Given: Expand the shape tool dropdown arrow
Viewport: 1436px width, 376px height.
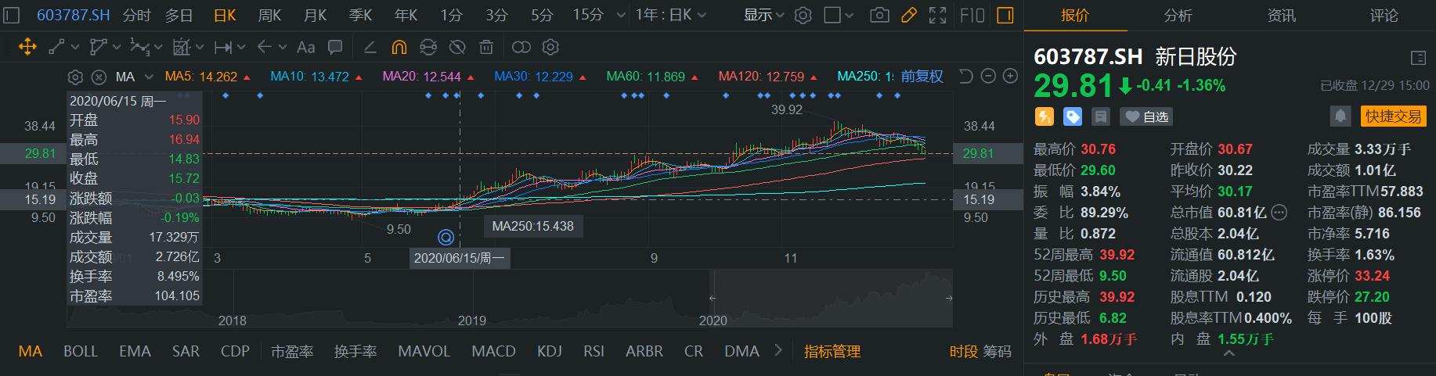Looking at the screenshot, I should pyautogui.click(x=117, y=48).
